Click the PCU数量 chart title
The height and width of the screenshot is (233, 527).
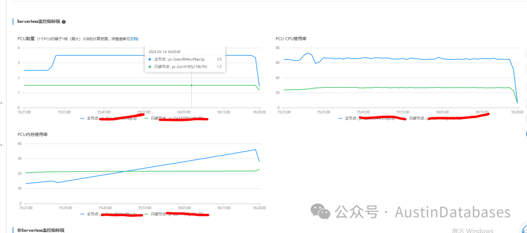pyautogui.click(x=26, y=39)
